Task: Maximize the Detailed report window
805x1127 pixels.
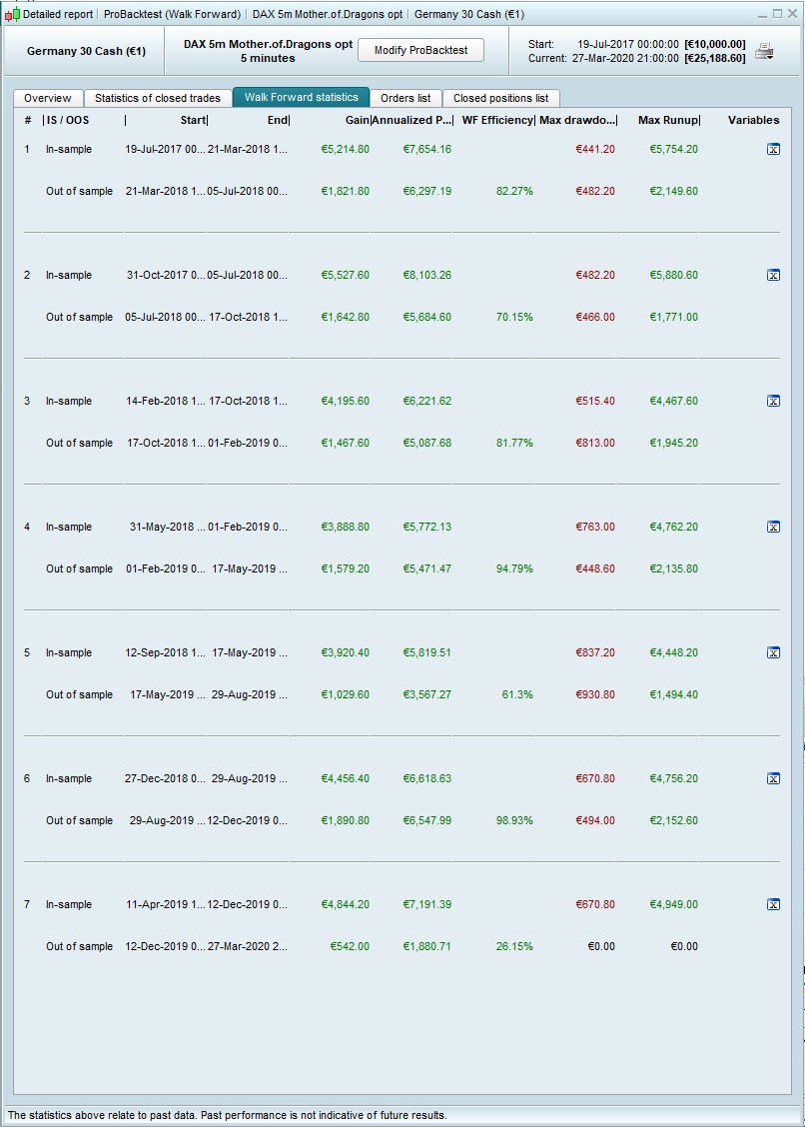Action: tap(777, 14)
